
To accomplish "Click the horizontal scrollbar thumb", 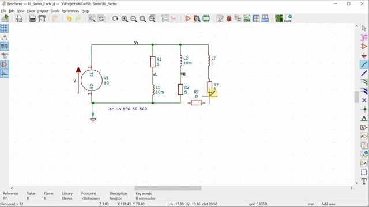I will pos(168,188).
